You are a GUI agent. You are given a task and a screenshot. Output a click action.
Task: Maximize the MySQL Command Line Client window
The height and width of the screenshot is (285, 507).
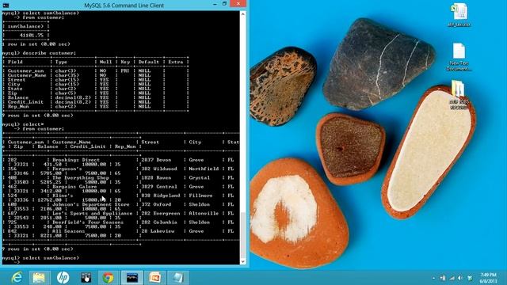coord(225,4)
